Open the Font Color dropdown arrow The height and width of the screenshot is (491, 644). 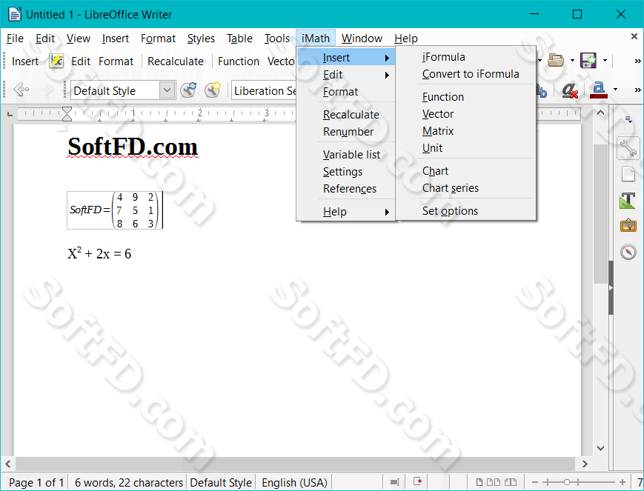pyautogui.click(x=615, y=90)
